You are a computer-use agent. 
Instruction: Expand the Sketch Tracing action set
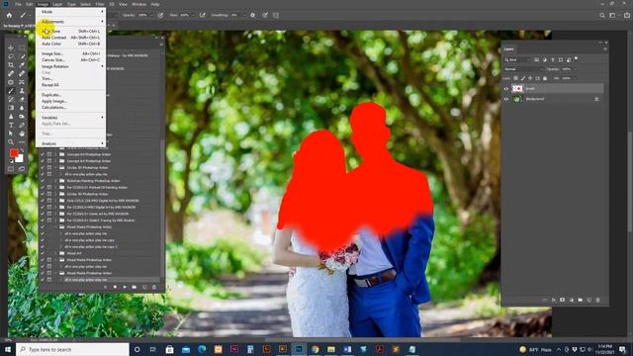55,221
